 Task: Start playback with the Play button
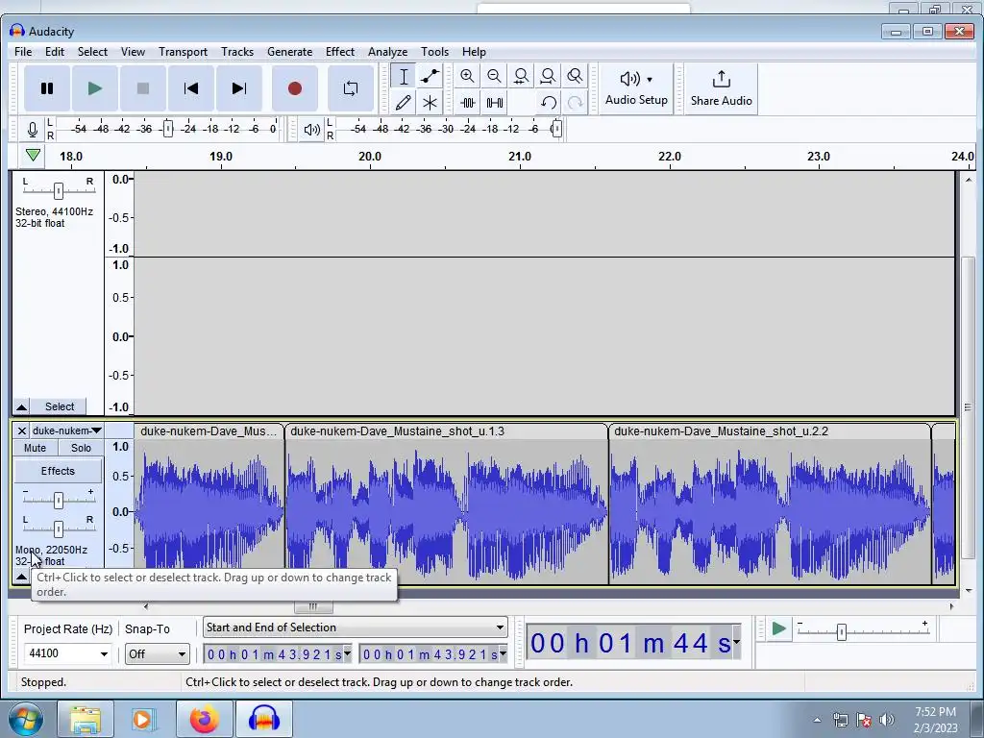tap(95, 88)
